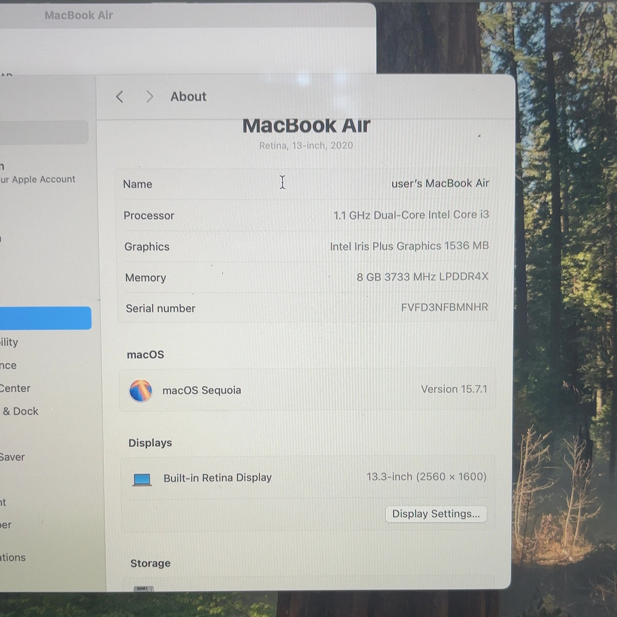Click the macOS Sequoia logo icon
The width and height of the screenshot is (617, 617).
140,391
